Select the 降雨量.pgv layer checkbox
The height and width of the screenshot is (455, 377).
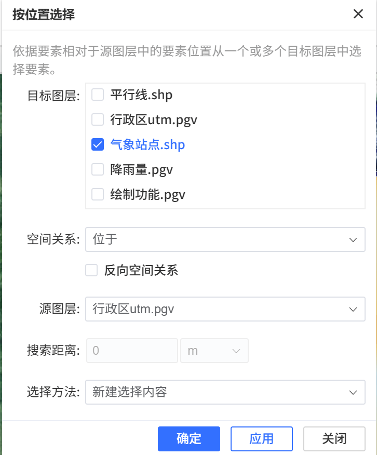tap(97, 169)
